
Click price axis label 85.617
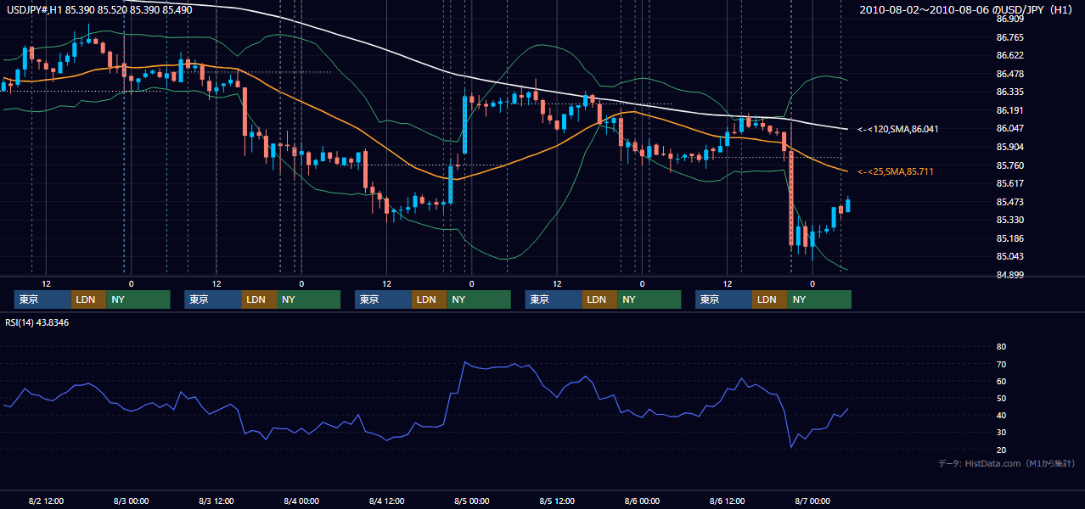click(x=1009, y=183)
